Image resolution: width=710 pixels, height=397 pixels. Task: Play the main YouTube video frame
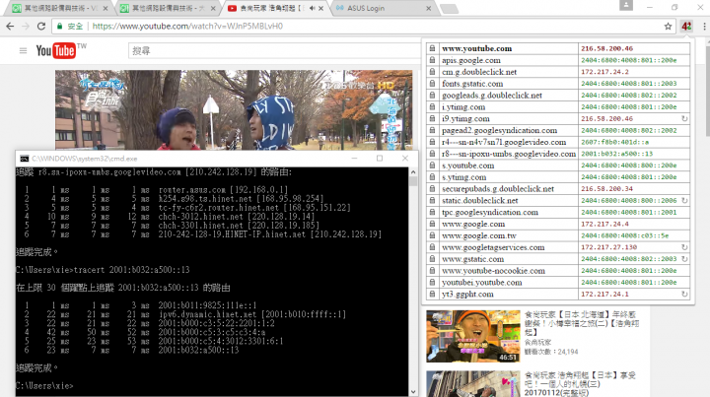click(x=234, y=110)
